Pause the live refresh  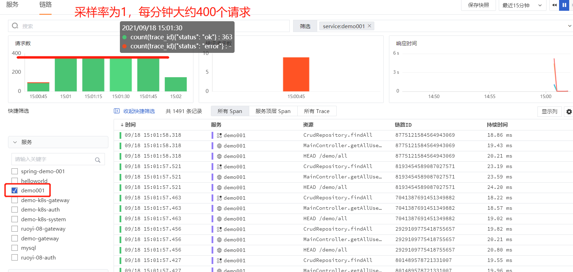pos(564,5)
